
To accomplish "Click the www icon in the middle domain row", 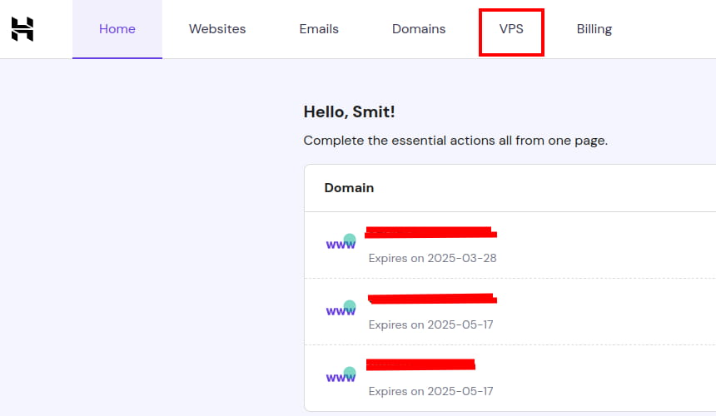I will [341, 310].
